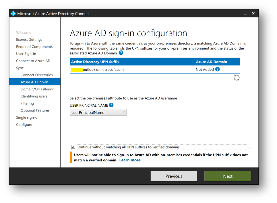Click help icon next to USER PRINCIPAL NAME
This screenshot has width=277, height=203.
point(111,105)
